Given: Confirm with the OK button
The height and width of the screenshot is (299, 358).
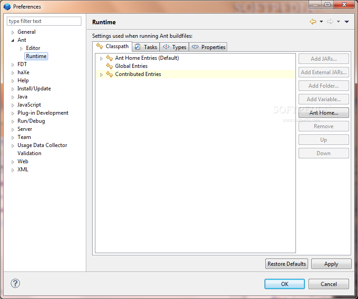Looking at the screenshot, I should (x=285, y=284).
